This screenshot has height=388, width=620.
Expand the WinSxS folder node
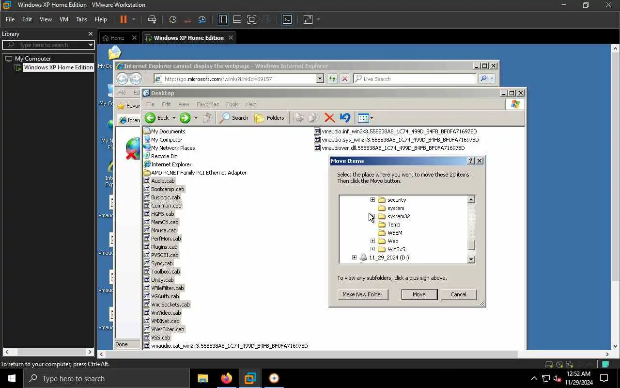(x=372, y=249)
